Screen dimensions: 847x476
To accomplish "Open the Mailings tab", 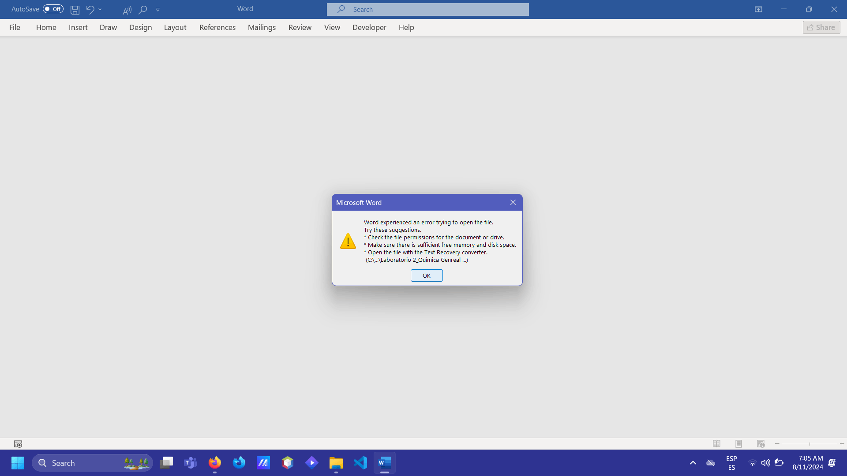I will 262,27.
